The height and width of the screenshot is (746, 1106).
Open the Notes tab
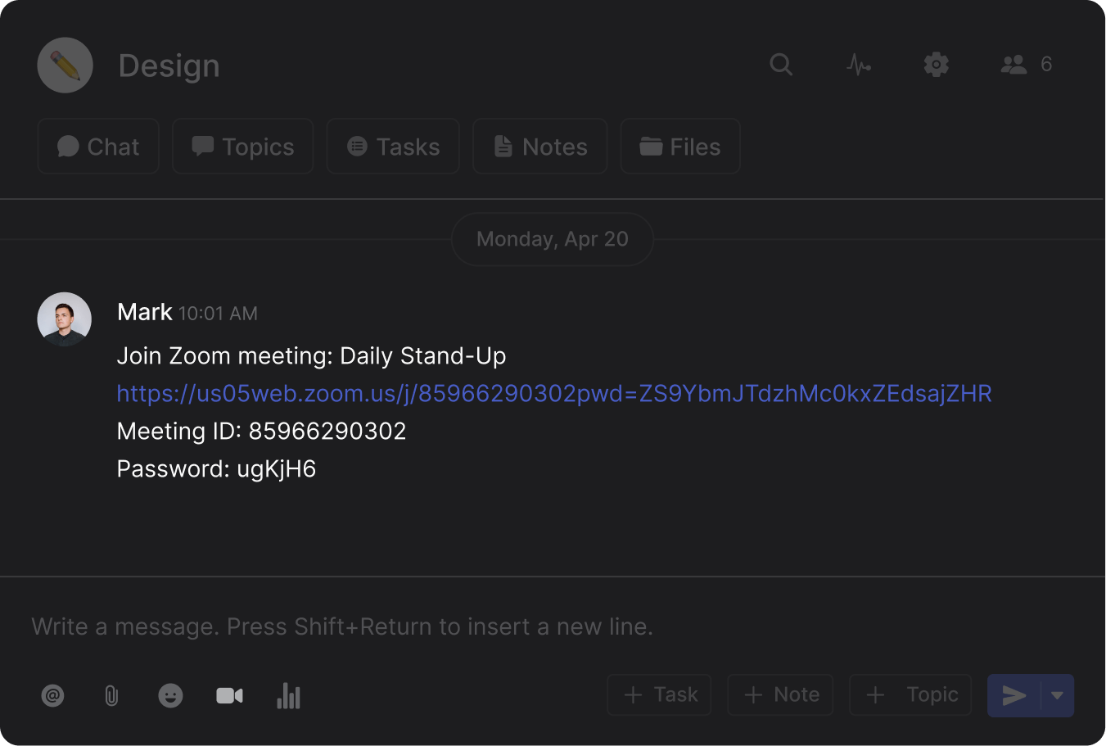pyautogui.click(x=539, y=146)
